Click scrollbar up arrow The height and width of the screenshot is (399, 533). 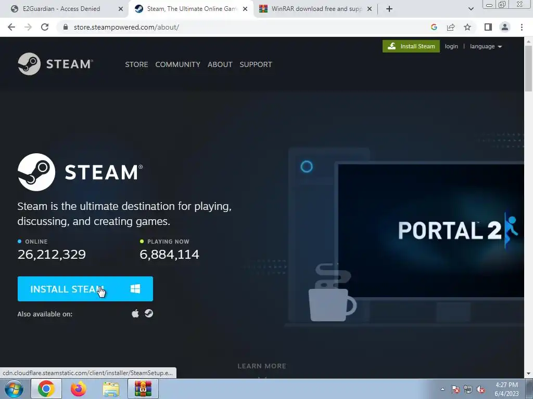coord(528,41)
